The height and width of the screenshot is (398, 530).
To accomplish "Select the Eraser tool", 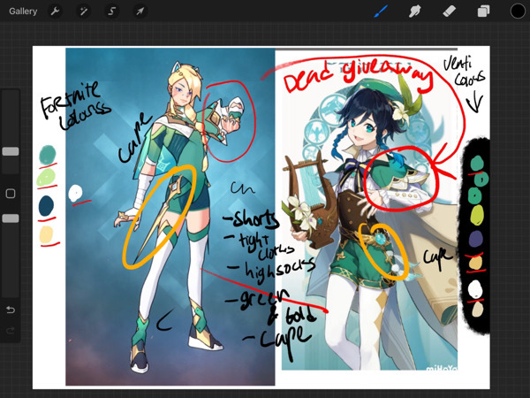I will pyautogui.click(x=450, y=11).
